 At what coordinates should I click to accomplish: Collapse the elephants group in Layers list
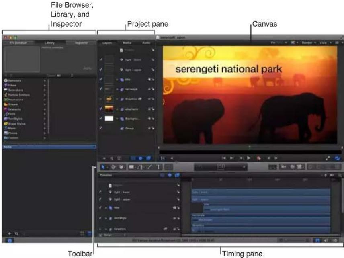pos(117,109)
